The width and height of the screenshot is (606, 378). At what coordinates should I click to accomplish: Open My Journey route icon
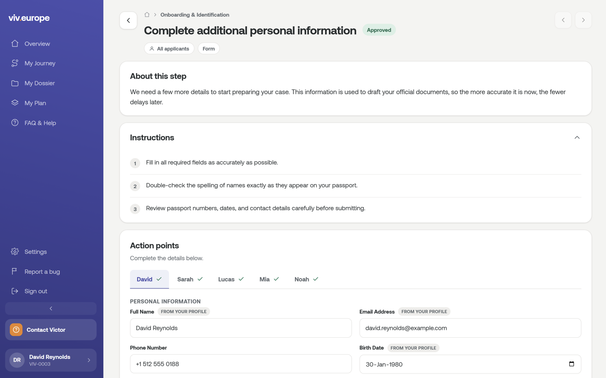coord(15,63)
